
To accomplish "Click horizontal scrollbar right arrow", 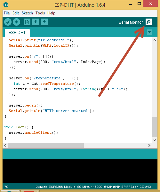I will click(x=149, y=146).
